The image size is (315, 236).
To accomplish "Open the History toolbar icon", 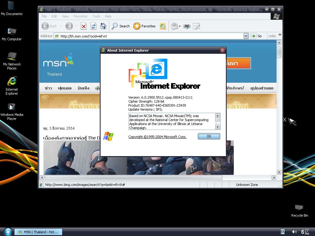I will click(x=163, y=26).
